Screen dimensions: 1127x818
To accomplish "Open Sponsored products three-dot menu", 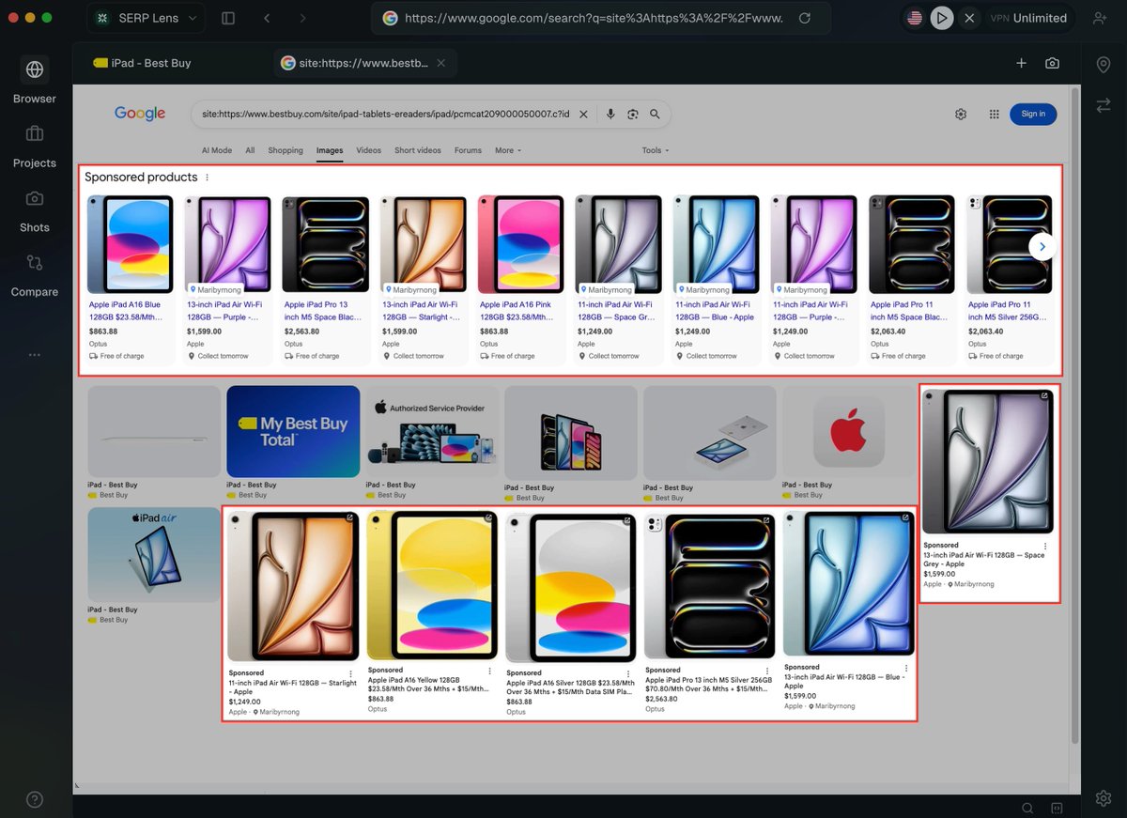I will (x=208, y=177).
